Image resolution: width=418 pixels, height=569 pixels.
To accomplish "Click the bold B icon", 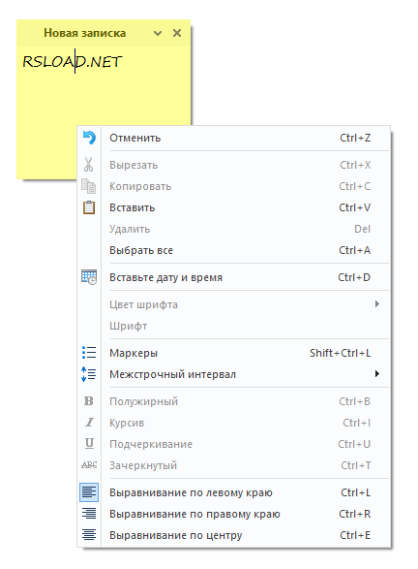I will (x=89, y=401).
